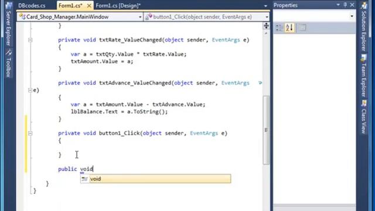Screen dimensions: 375x211
Task: Select void in the IntelliSense list
Action: [x=155, y=179]
